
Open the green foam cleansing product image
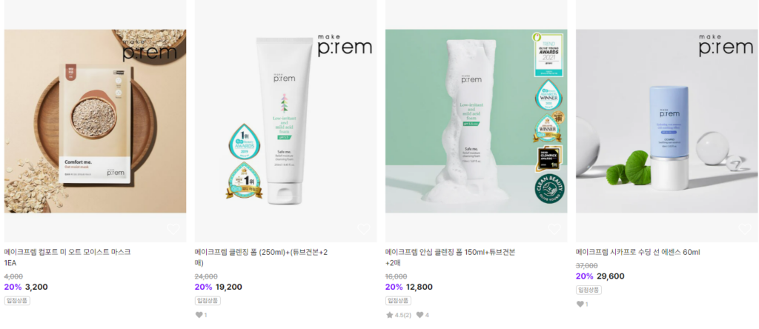477,121
